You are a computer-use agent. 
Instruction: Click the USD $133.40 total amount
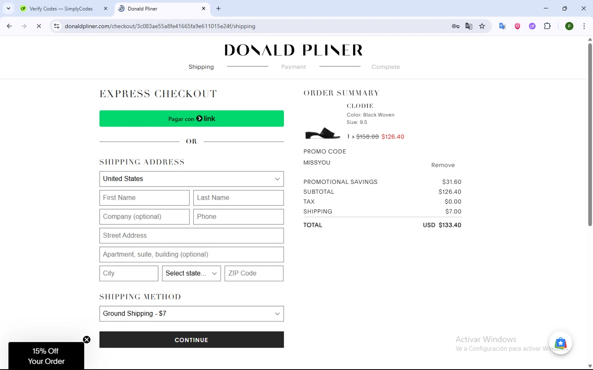(442, 225)
